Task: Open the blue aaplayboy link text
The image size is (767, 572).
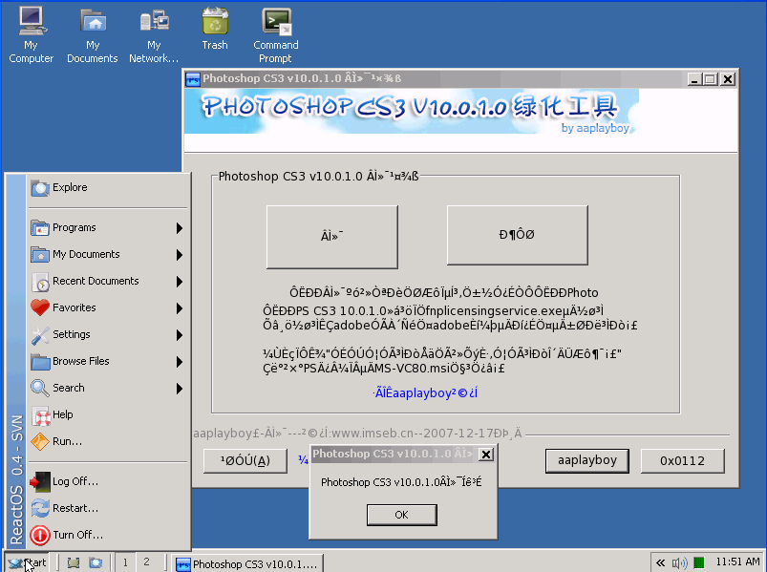Action: (426, 393)
